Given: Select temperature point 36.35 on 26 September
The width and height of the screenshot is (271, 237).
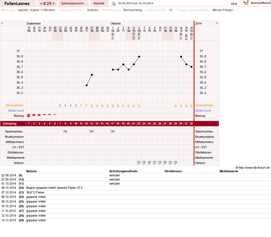Looking at the screenshot, I should point(86,85).
